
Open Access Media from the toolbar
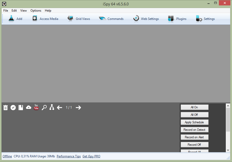pyautogui.click(x=35, y=19)
